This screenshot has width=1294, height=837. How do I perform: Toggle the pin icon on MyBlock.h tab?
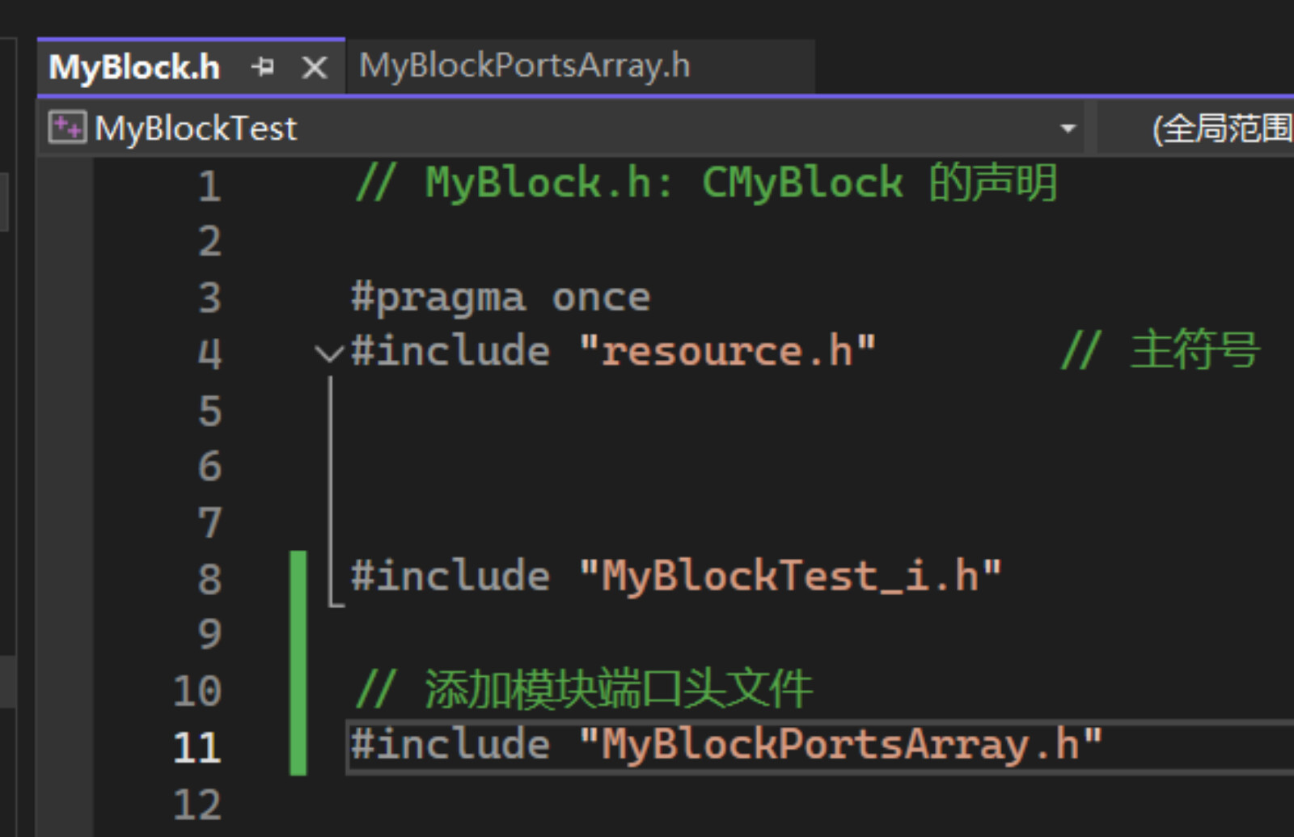click(x=263, y=66)
